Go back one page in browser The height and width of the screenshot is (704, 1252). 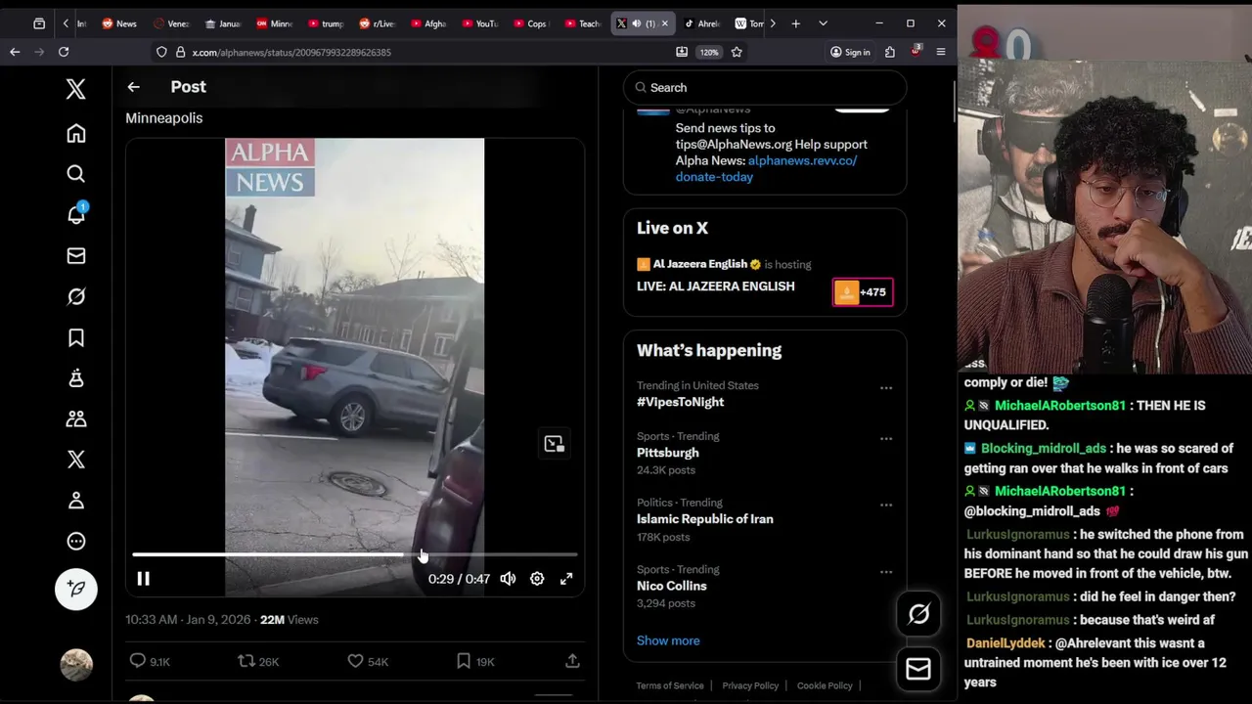point(15,52)
